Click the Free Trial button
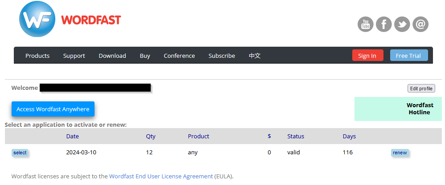The image size is (445, 185). pos(409,56)
